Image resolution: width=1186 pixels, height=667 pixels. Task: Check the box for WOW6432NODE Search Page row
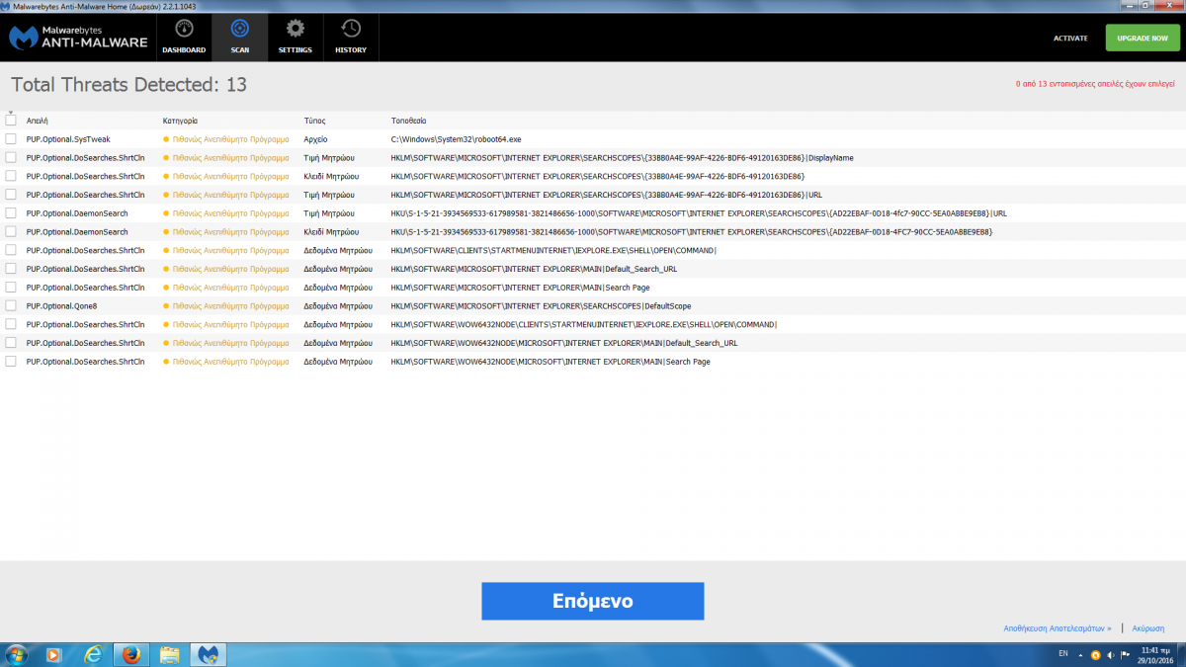11,362
